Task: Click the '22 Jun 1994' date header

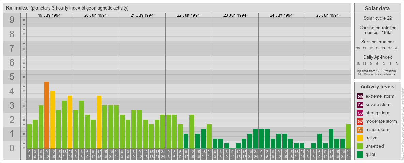Action: click(x=188, y=15)
